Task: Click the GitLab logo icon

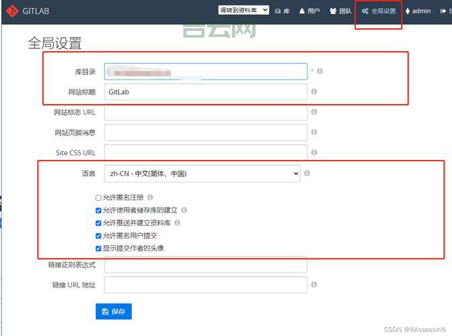Action: point(12,11)
